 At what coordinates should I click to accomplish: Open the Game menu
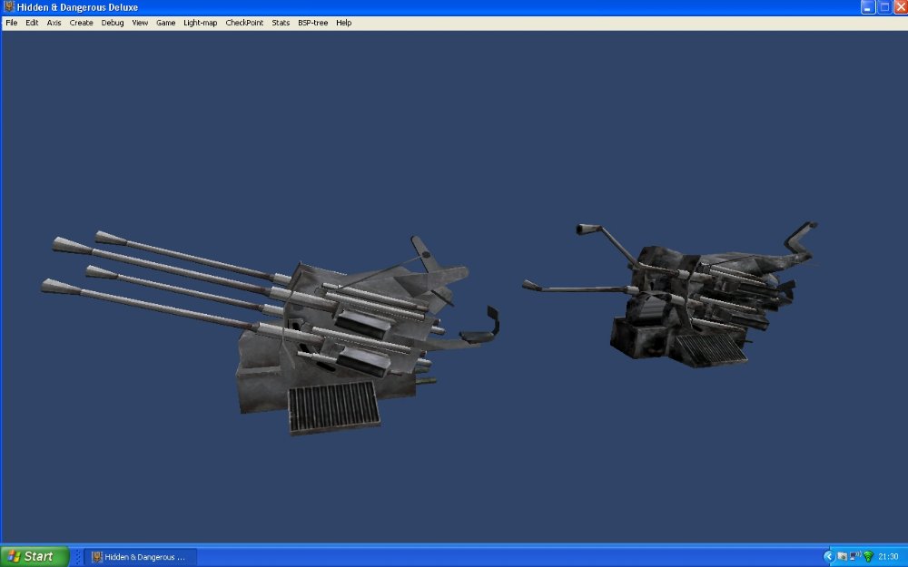coord(165,23)
